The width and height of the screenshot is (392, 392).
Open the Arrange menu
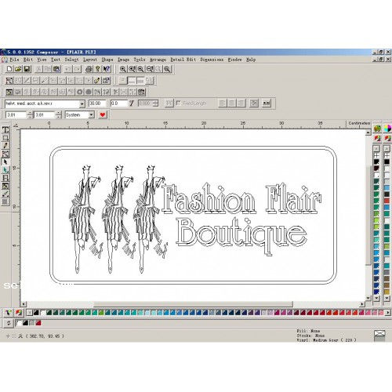[x=158, y=60]
